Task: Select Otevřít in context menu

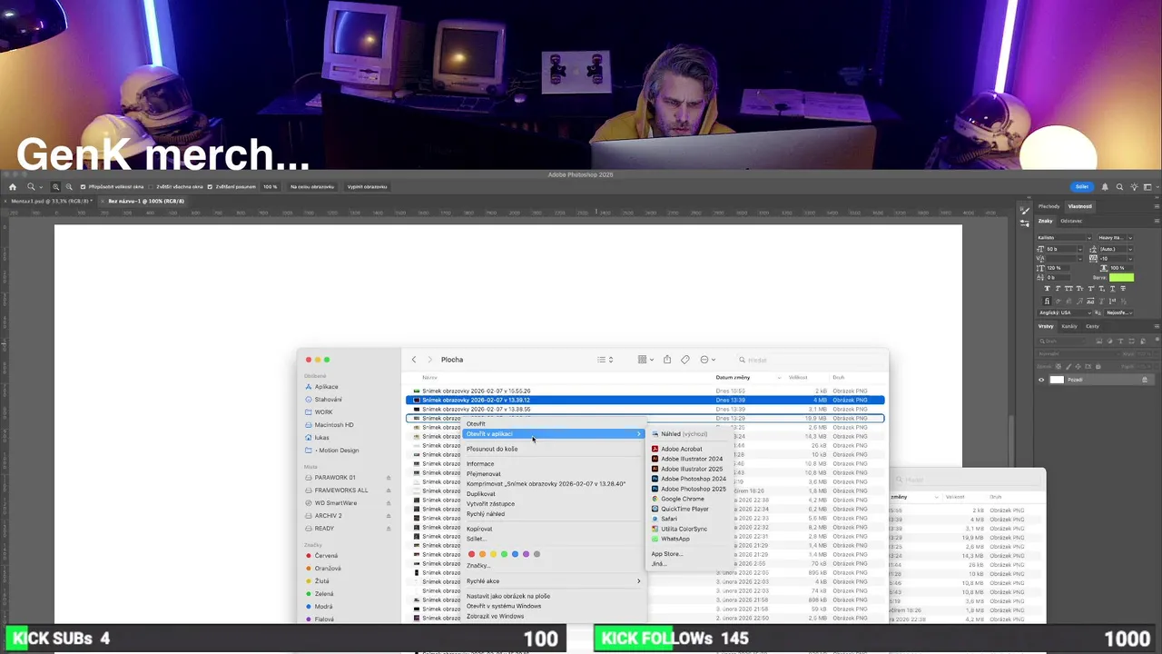Action: [x=476, y=424]
